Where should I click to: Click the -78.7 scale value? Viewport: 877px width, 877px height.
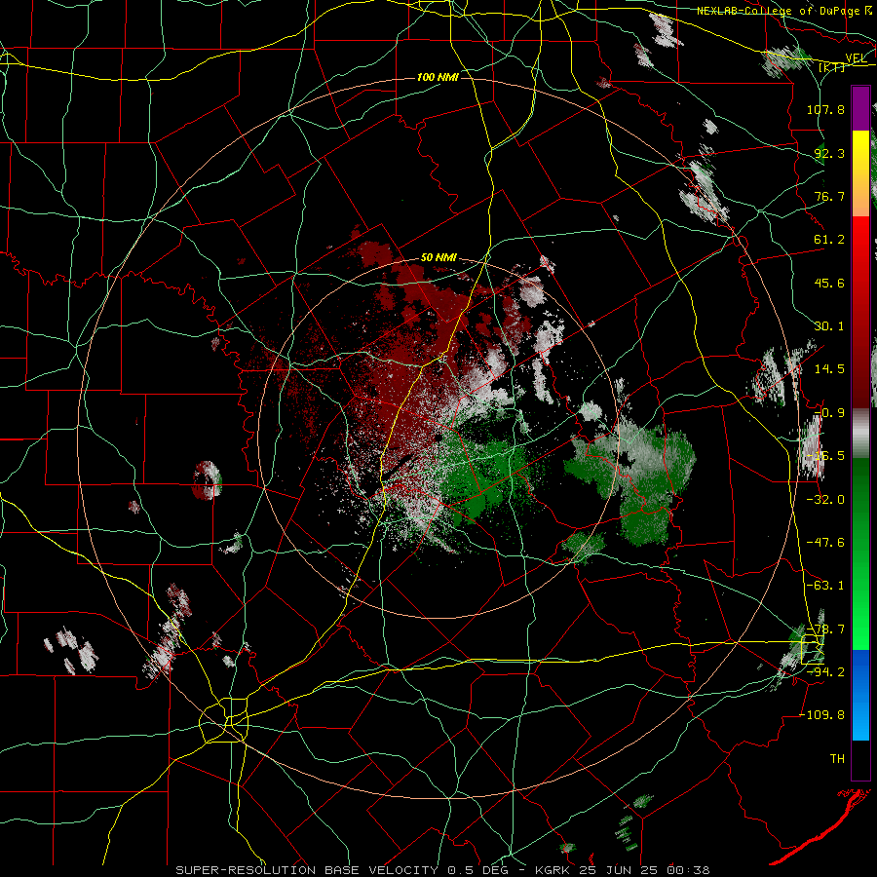(825, 629)
